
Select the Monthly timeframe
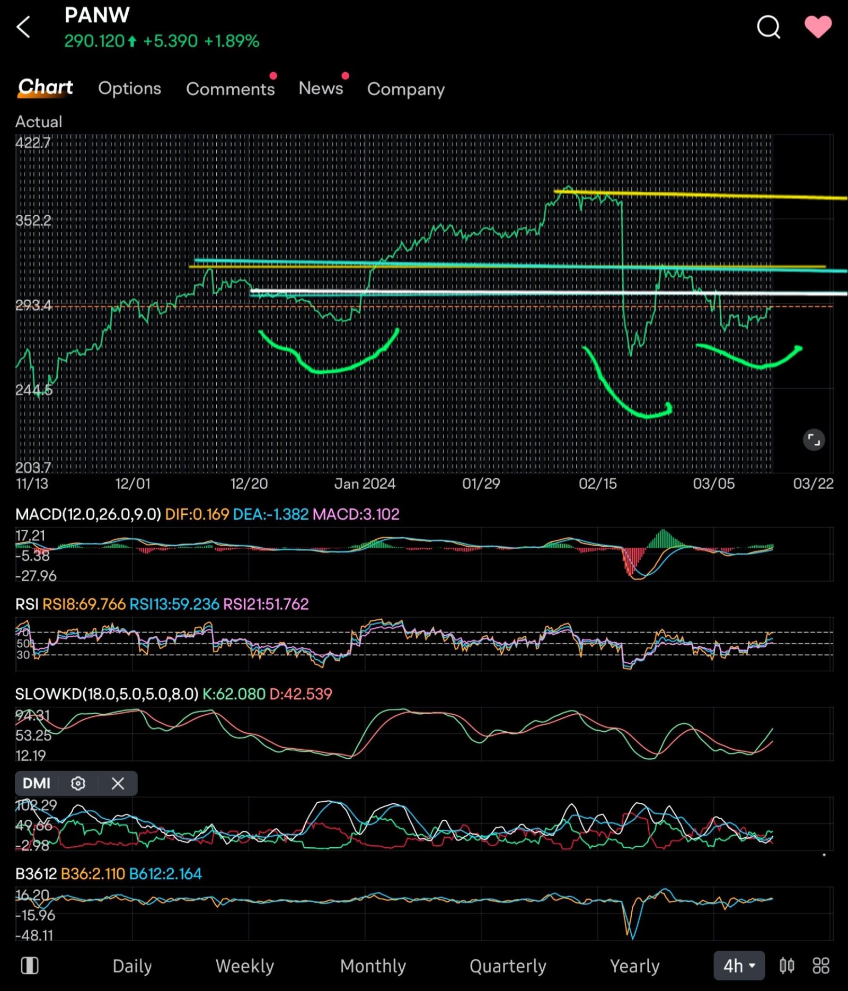(373, 966)
